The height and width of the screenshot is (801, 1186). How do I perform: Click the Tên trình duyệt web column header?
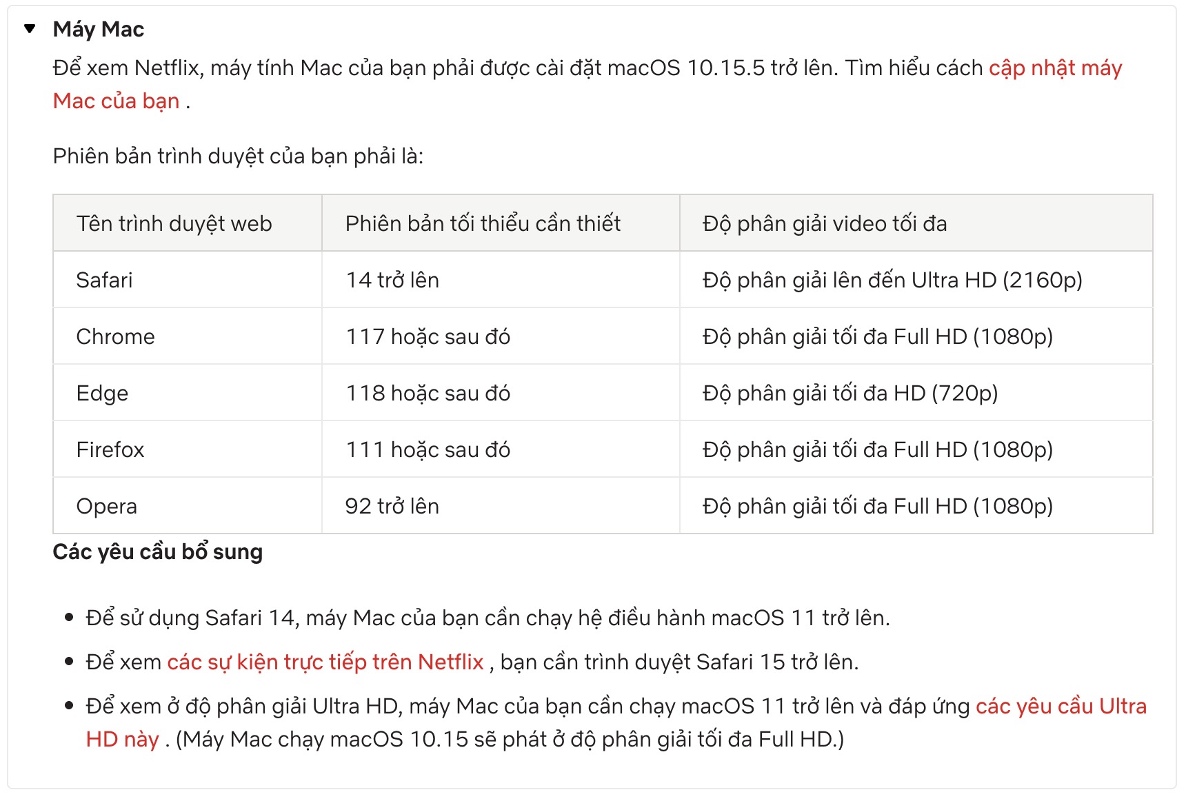[x=188, y=223]
